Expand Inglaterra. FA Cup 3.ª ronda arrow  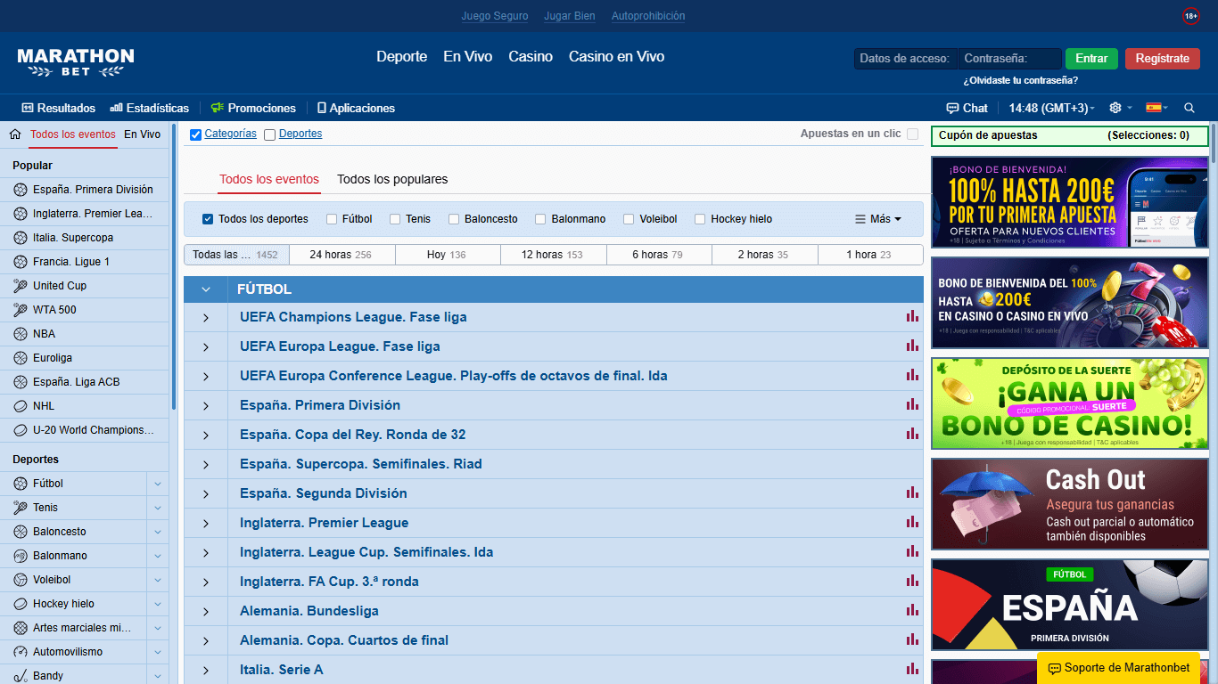click(206, 582)
